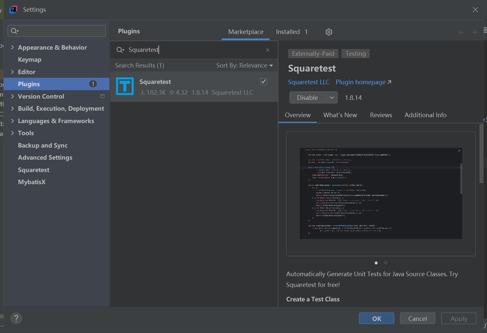Viewport: 487px width, 333px height.
Task: Click the plugin screenshot preview thumbnail
Action: 381,193
